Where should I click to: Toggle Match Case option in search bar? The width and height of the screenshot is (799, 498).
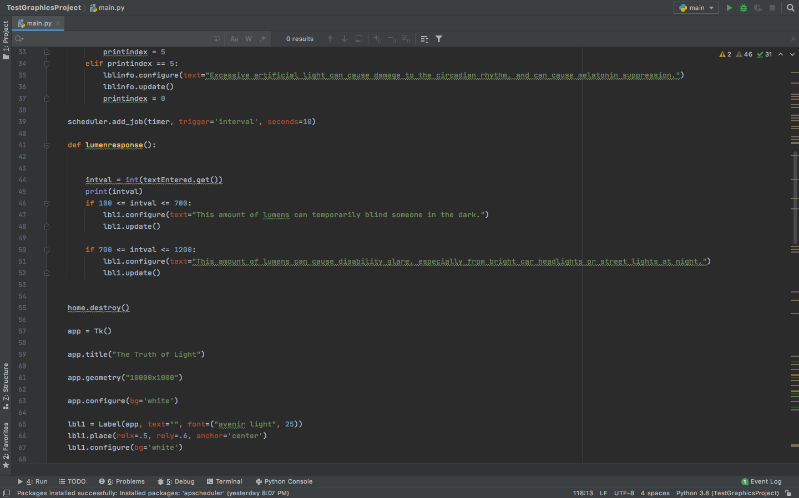pos(234,39)
